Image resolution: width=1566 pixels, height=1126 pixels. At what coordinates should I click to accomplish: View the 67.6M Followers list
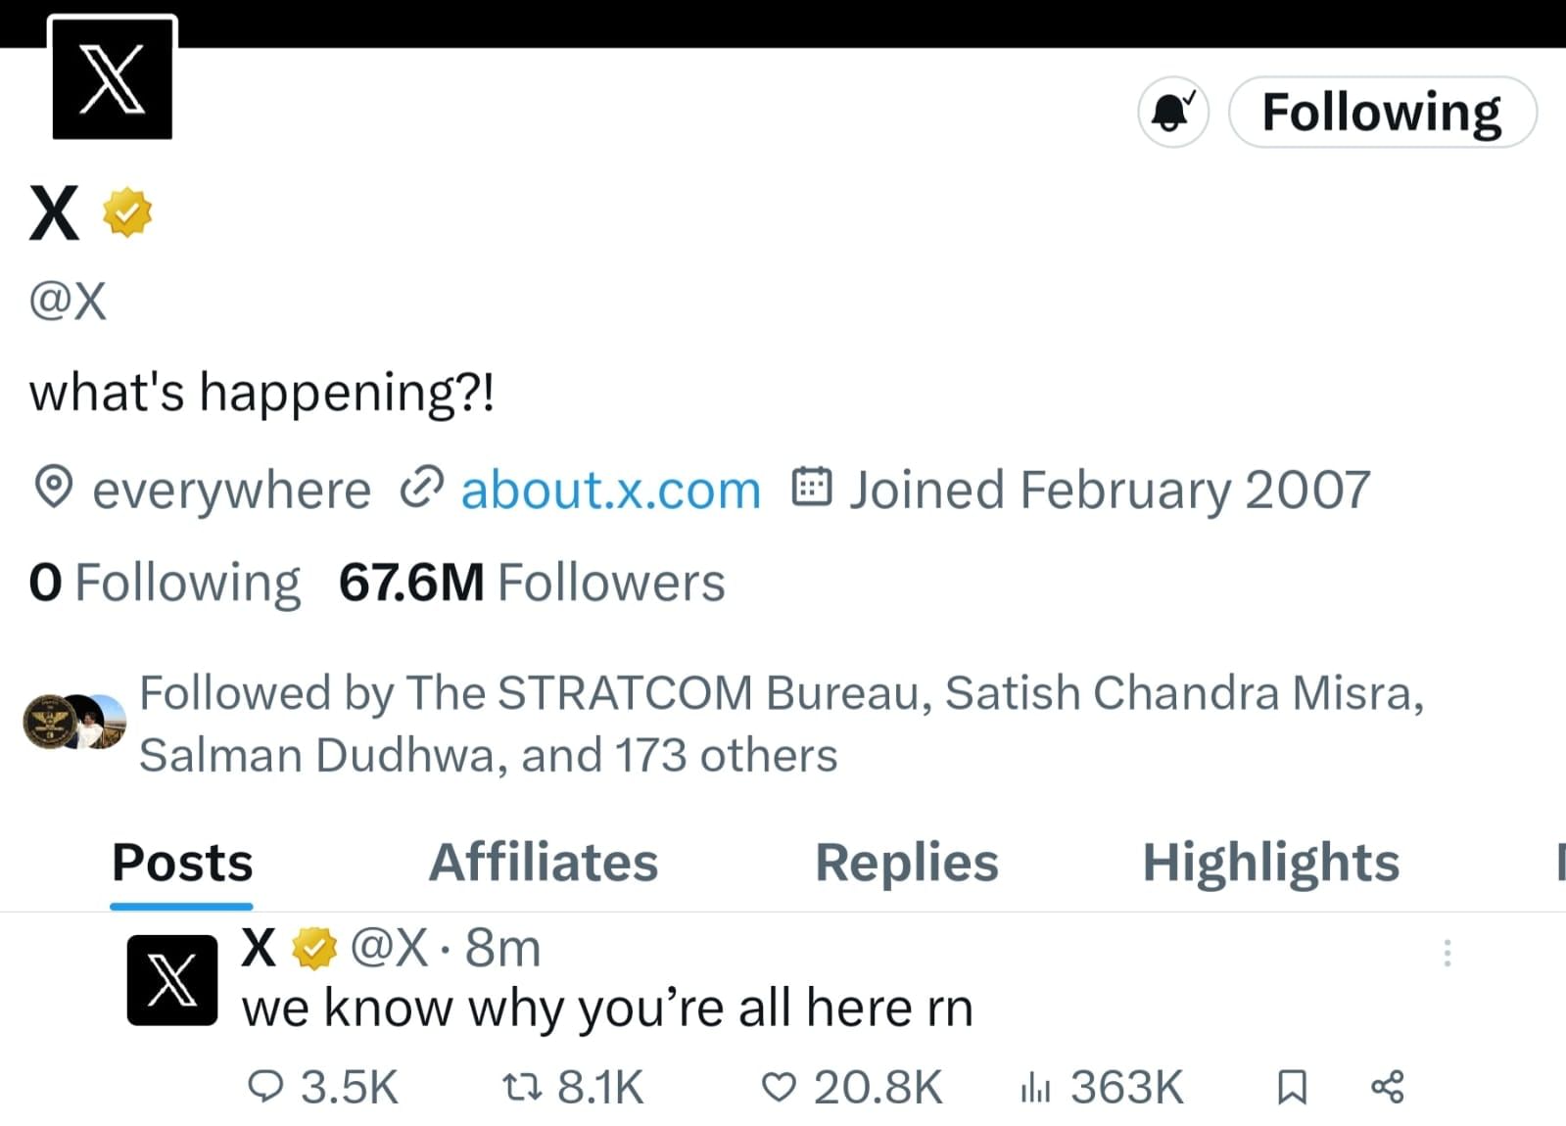[x=531, y=583]
